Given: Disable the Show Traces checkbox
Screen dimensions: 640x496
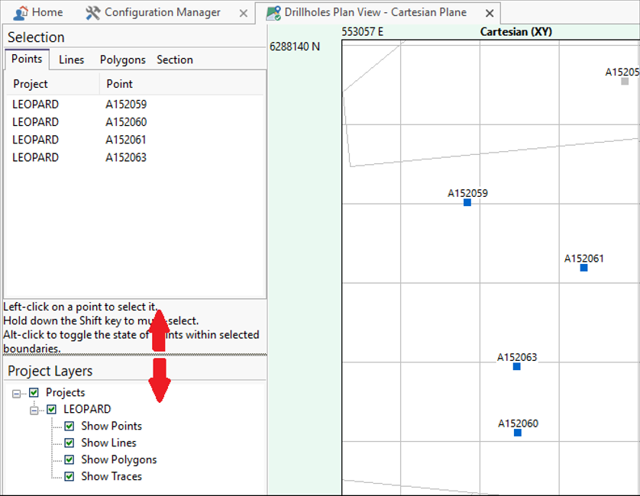Looking at the screenshot, I should pos(69,476).
